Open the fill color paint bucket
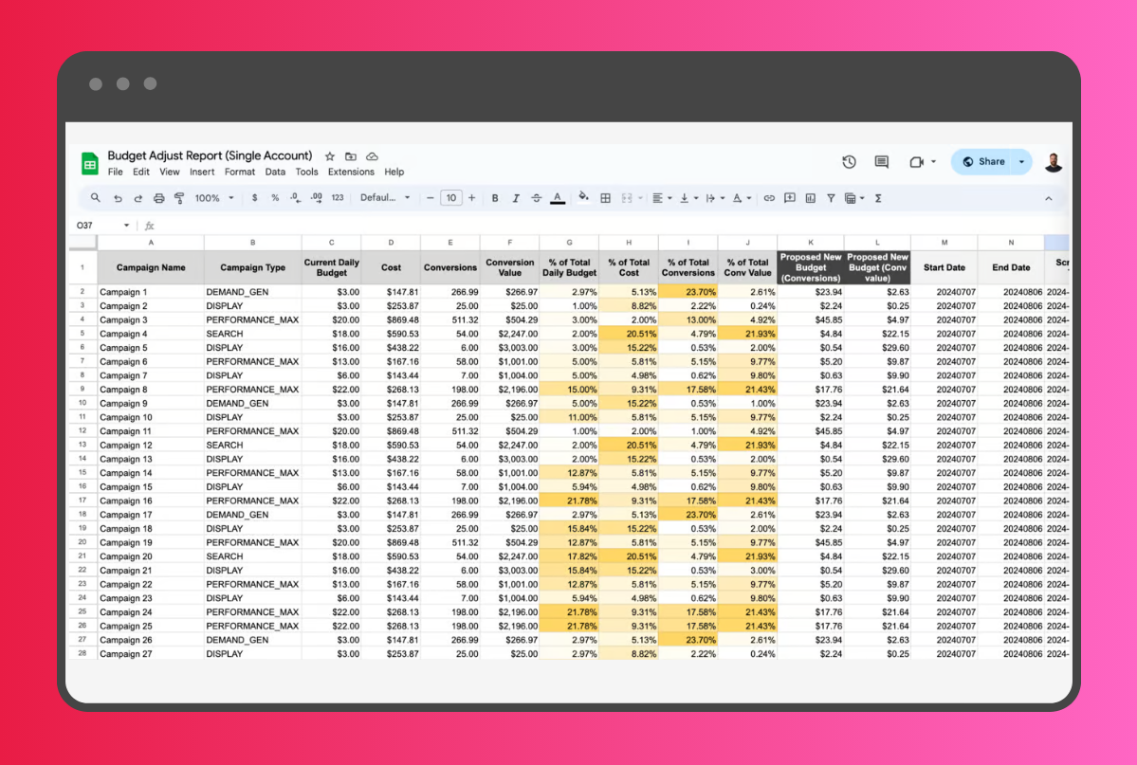Viewport: 1137px width, 765px height. [583, 198]
